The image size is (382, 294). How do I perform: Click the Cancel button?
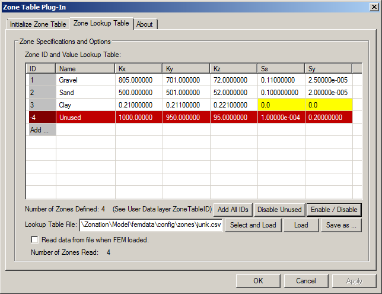click(306, 281)
